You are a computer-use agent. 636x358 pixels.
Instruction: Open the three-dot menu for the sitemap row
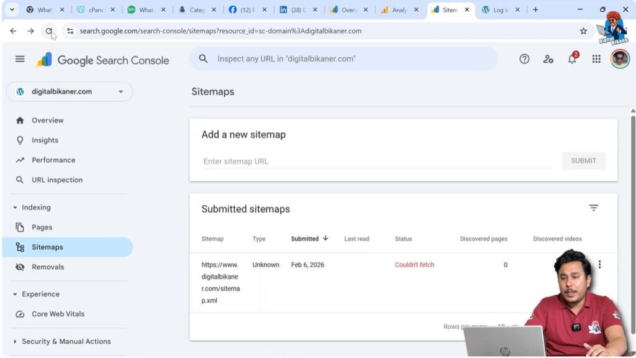point(600,264)
